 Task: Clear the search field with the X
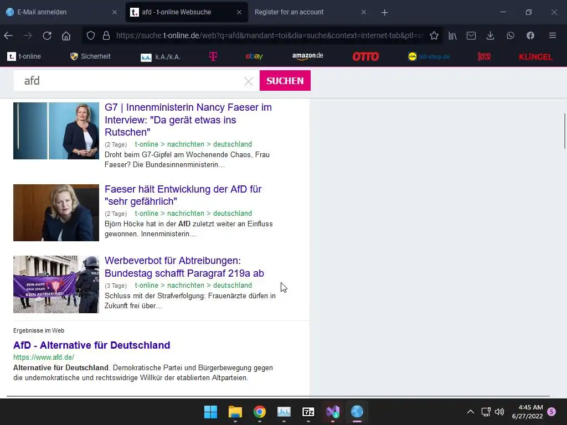[x=249, y=81]
